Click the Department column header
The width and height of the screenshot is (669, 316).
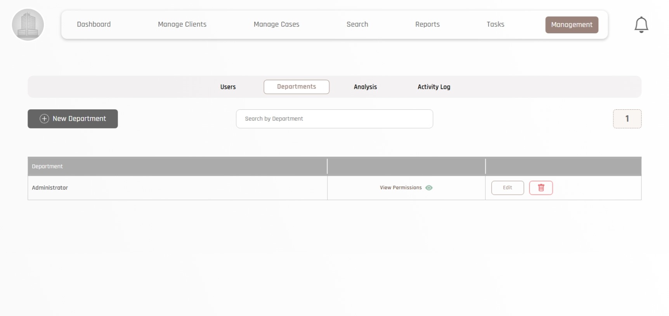tap(47, 166)
